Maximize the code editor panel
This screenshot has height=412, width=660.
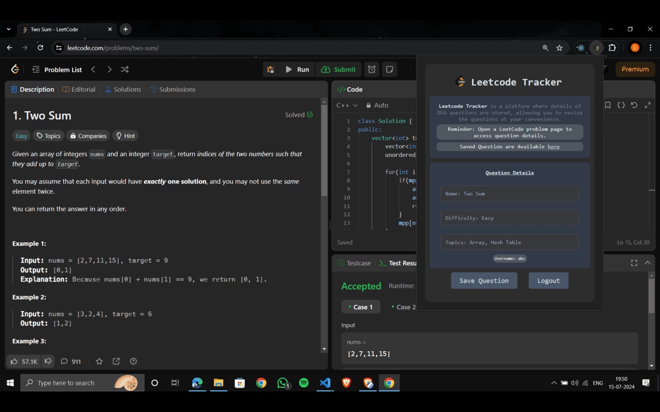[x=648, y=105]
